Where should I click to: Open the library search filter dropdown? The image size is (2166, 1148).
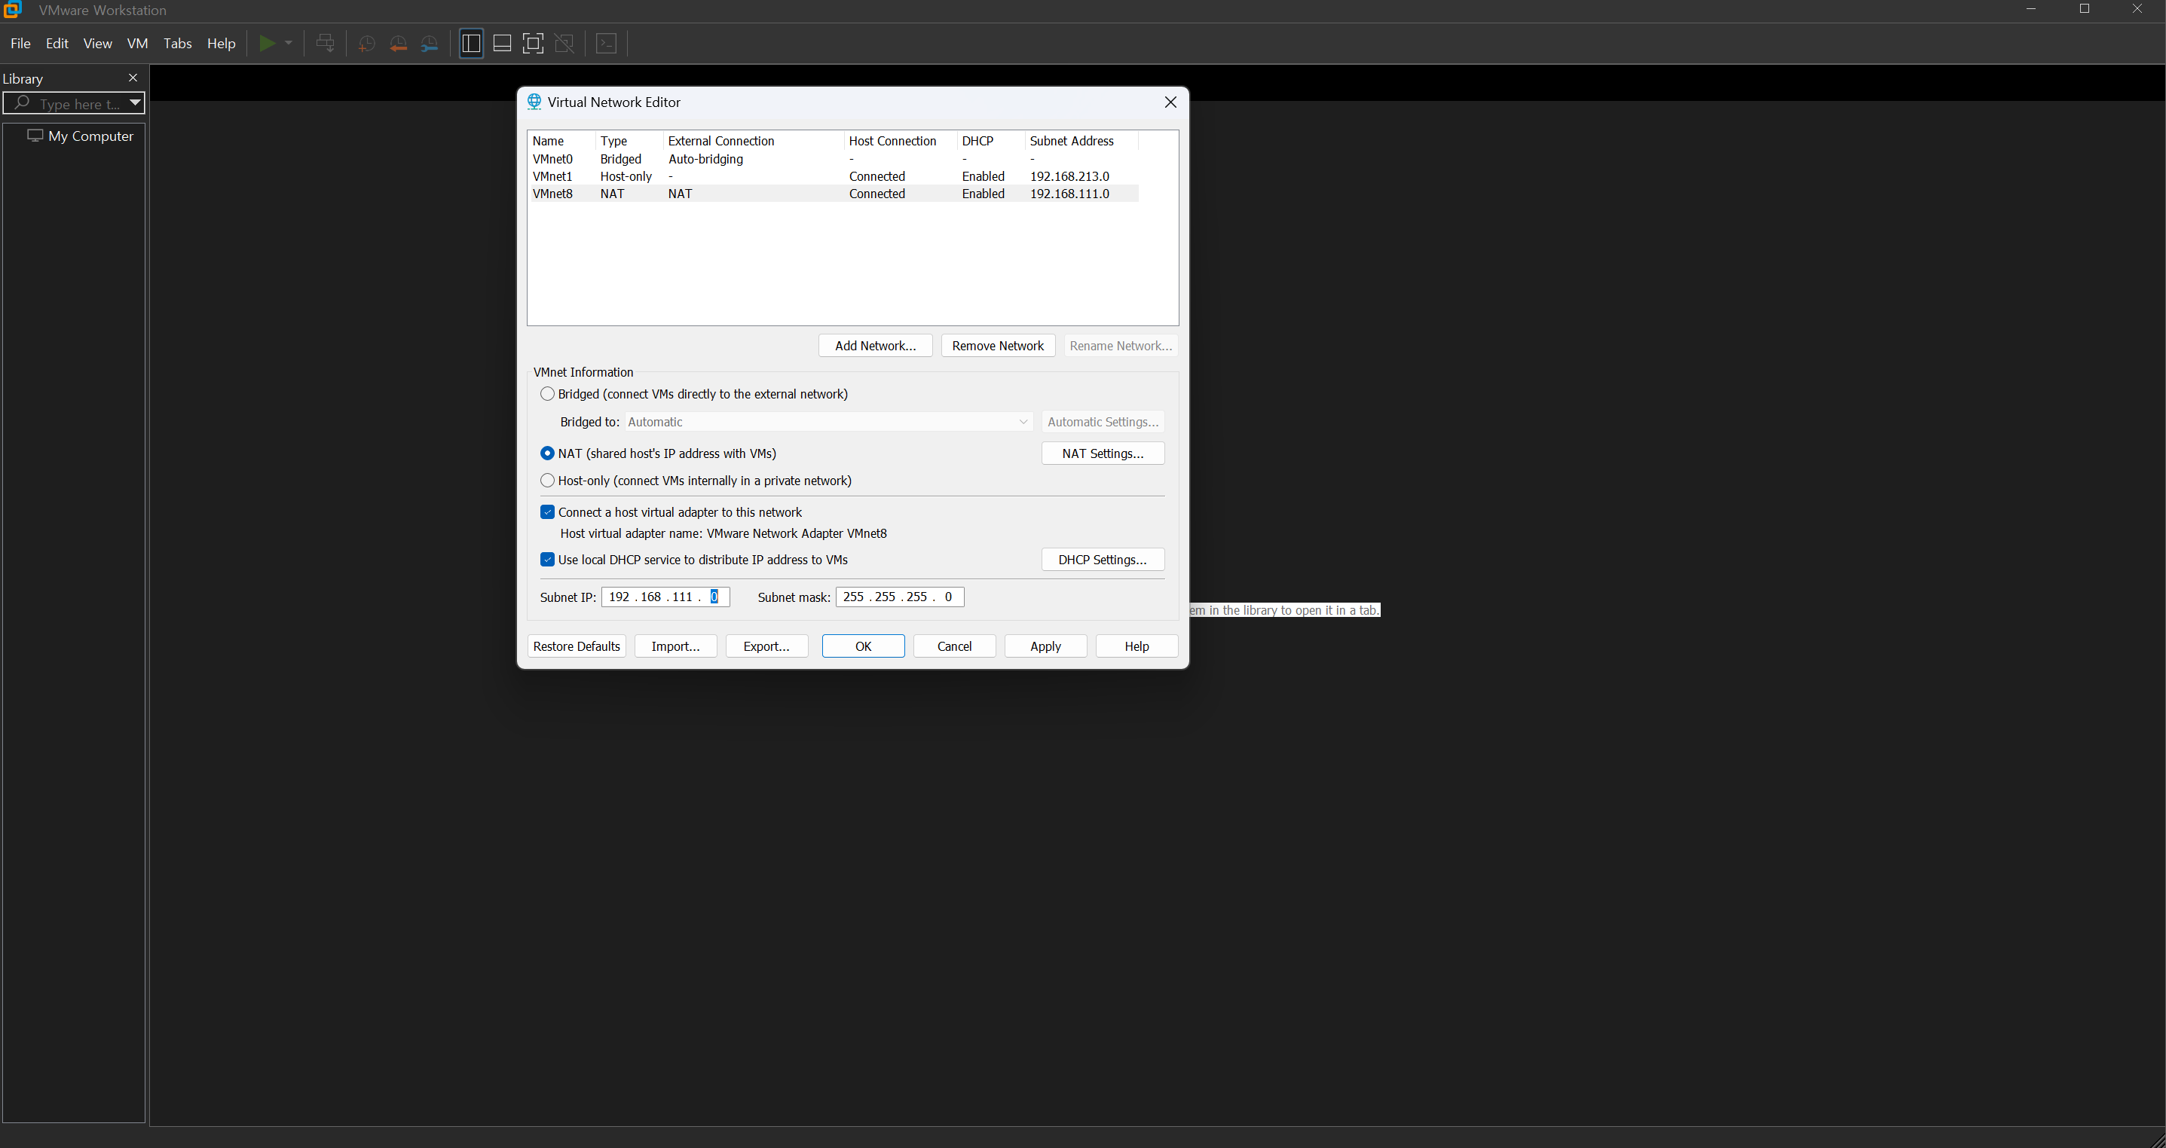coord(135,103)
